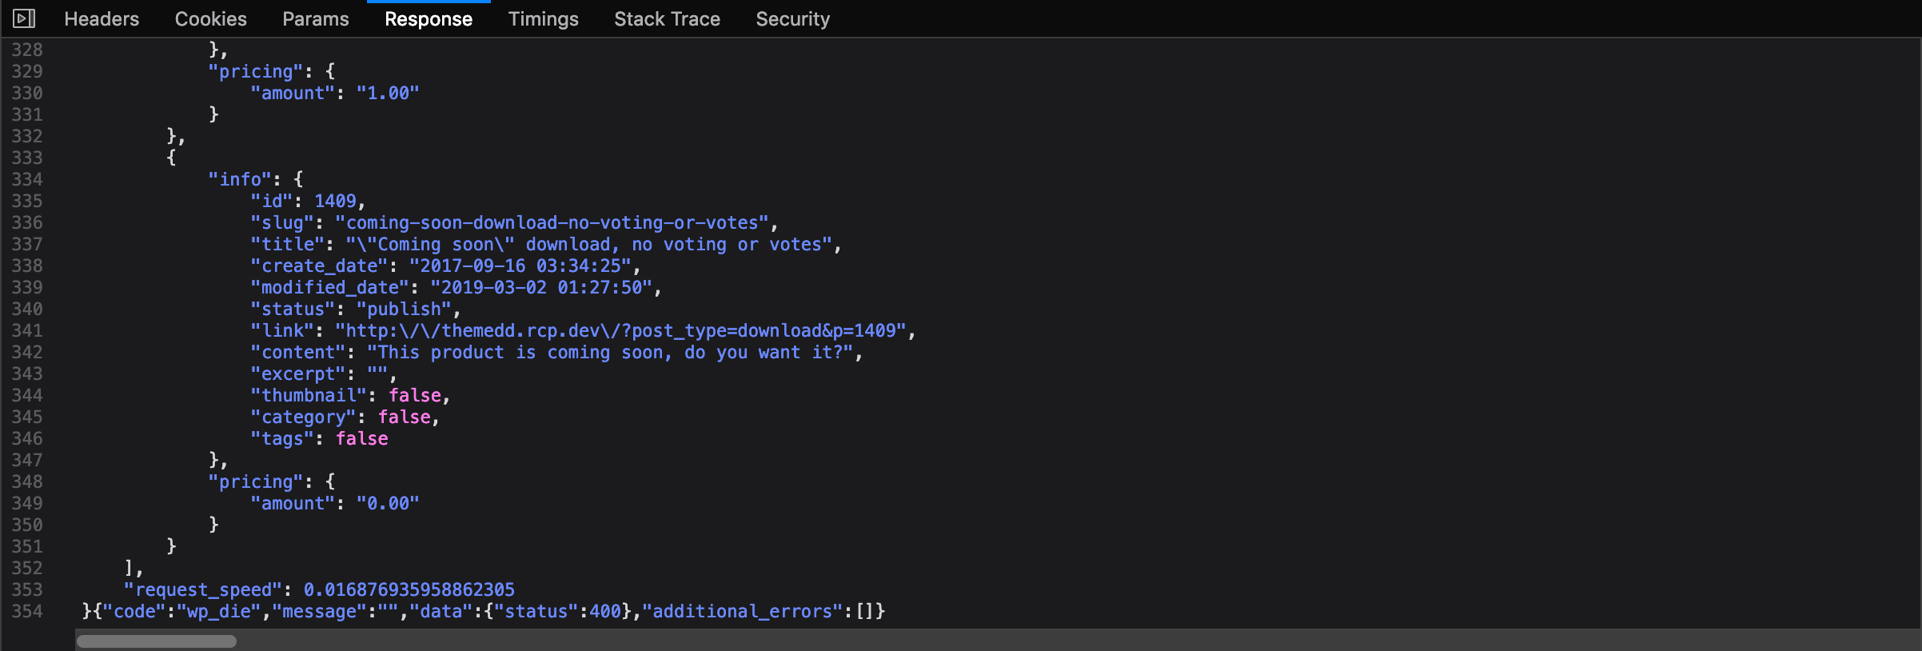Click the themedd.rcp.dev link value
The height and width of the screenshot is (651, 1922).
click(x=620, y=330)
